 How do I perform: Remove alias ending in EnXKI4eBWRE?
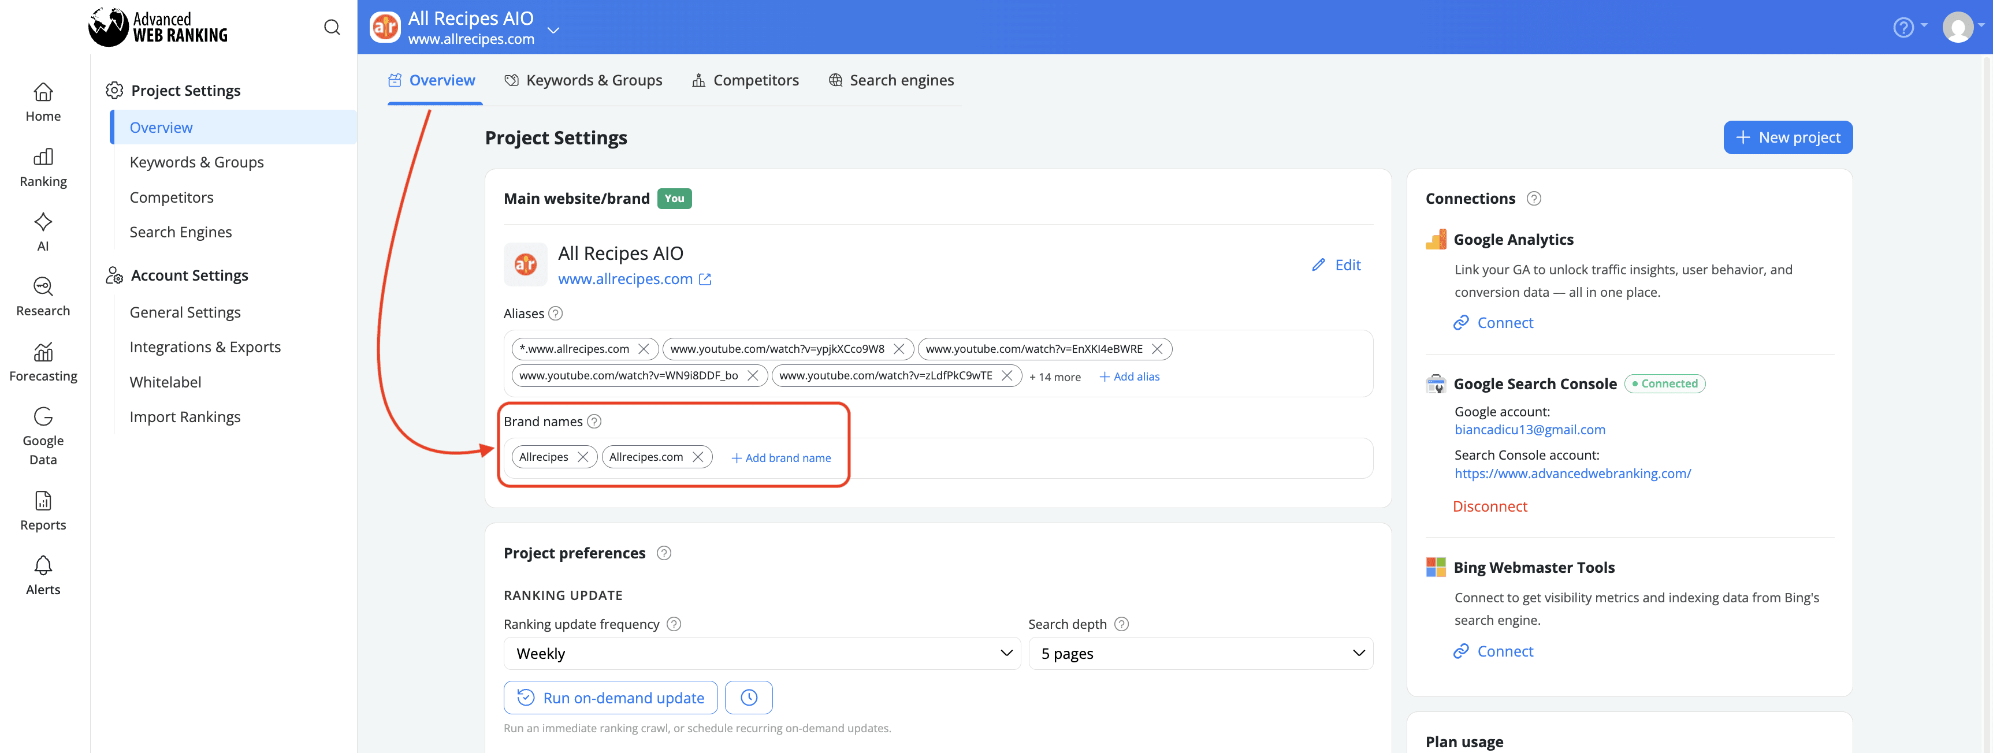[1158, 349]
